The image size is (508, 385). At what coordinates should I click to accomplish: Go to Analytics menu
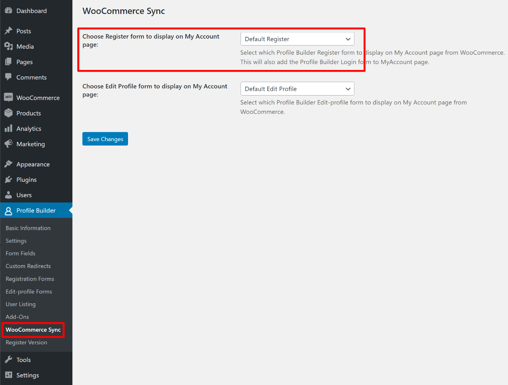[36, 128]
